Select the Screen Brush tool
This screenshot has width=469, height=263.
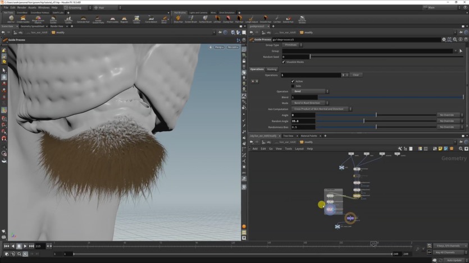coord(191,19)
